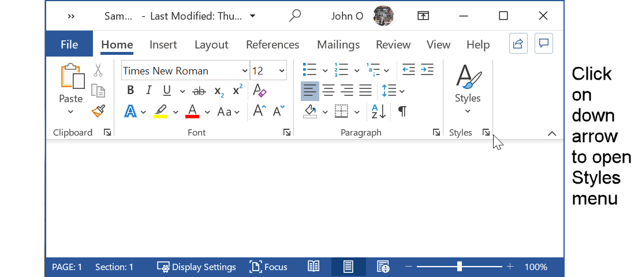This screenshot has width=642, height=277.
Task: Click Display Settings in status bar
Action: pyautogui.click(x=196, y=267)
